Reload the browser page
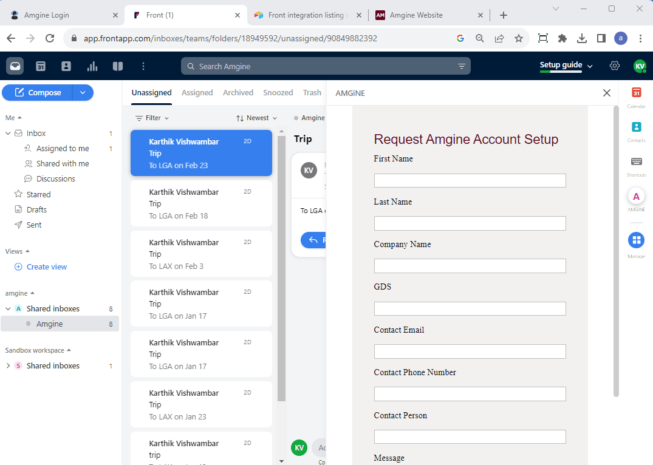The image size is (653, 465). click(x=50, y=38)
